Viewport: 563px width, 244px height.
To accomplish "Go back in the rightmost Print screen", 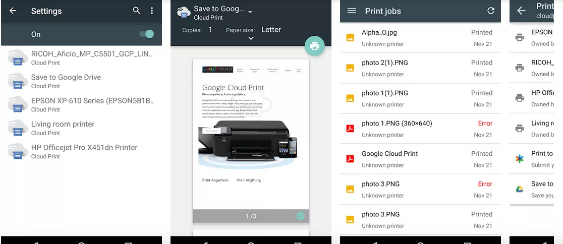I will point(521,11).
